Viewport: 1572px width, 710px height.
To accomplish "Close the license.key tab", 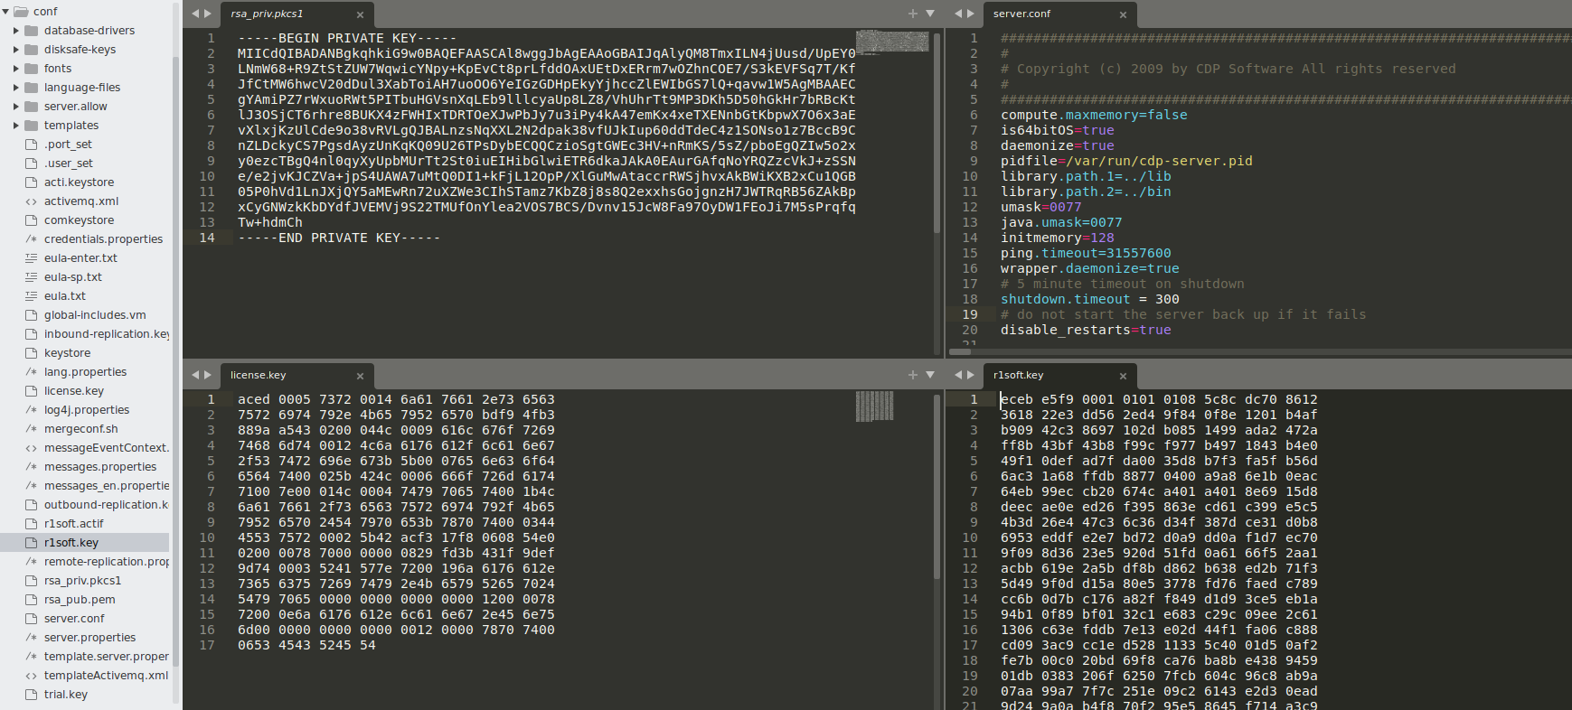I will 360,376.
